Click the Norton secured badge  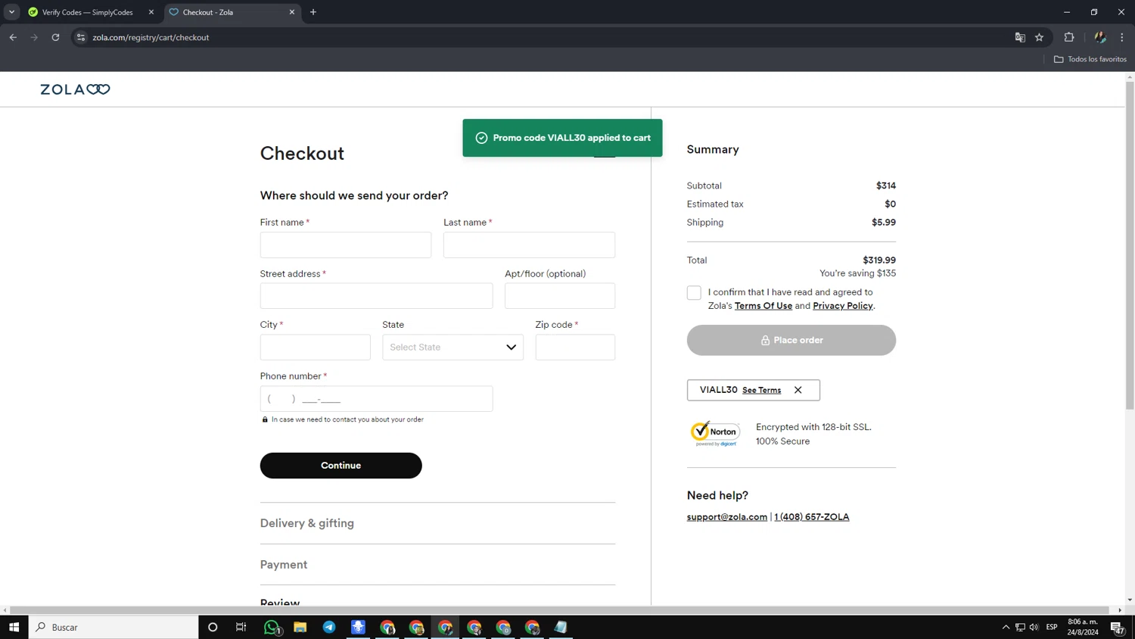(716, 433)
